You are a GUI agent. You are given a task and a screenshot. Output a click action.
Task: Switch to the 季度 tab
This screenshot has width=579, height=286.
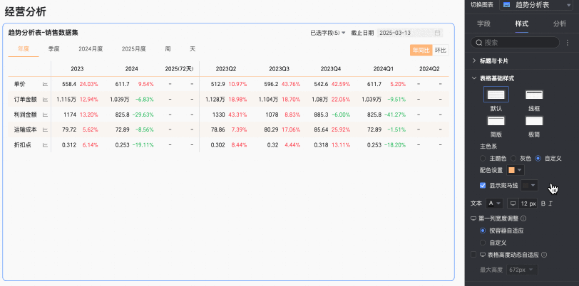pyautogui.click(x=54, y=49)
